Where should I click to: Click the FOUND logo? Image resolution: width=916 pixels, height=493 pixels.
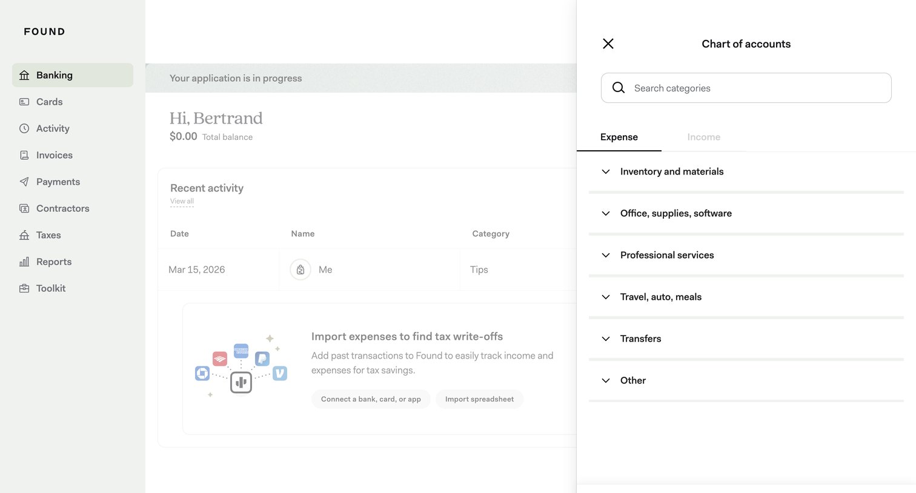(44, 31)
